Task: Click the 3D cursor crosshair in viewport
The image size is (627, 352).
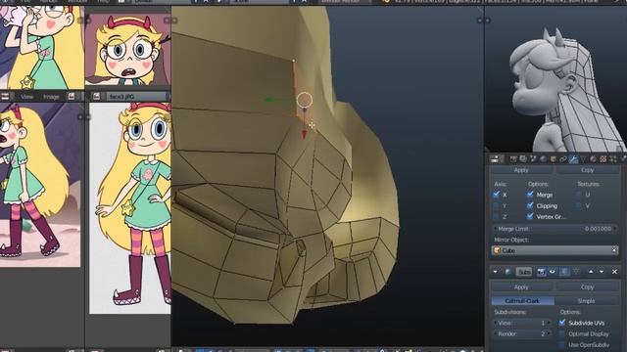Action: pyautogui.click(x=312, y=125)
